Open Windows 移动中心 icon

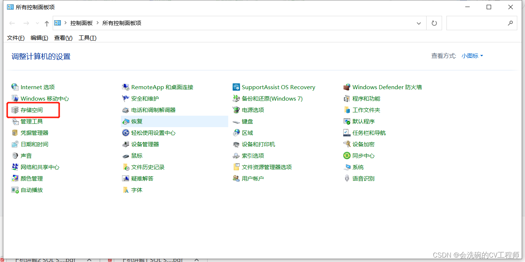tap(15, 98)
